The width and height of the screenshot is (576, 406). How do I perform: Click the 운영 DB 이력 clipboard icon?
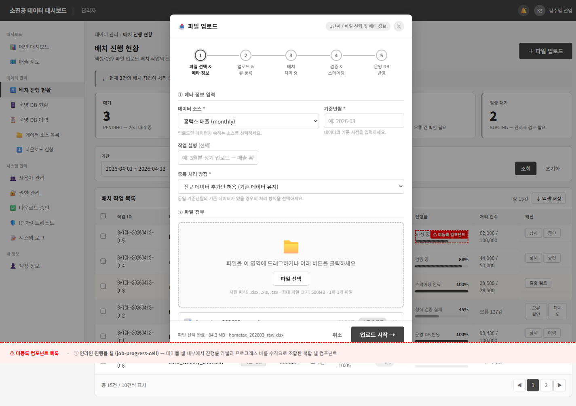pyautogui.click(x=13, y=120)
